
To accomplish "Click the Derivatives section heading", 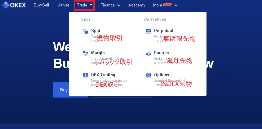I will click(x=155, y=19).
